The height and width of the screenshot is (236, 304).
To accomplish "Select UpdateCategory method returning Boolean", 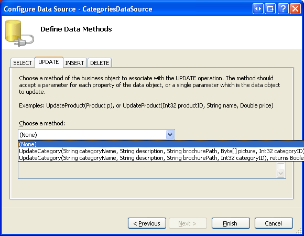I will [161, 158].
